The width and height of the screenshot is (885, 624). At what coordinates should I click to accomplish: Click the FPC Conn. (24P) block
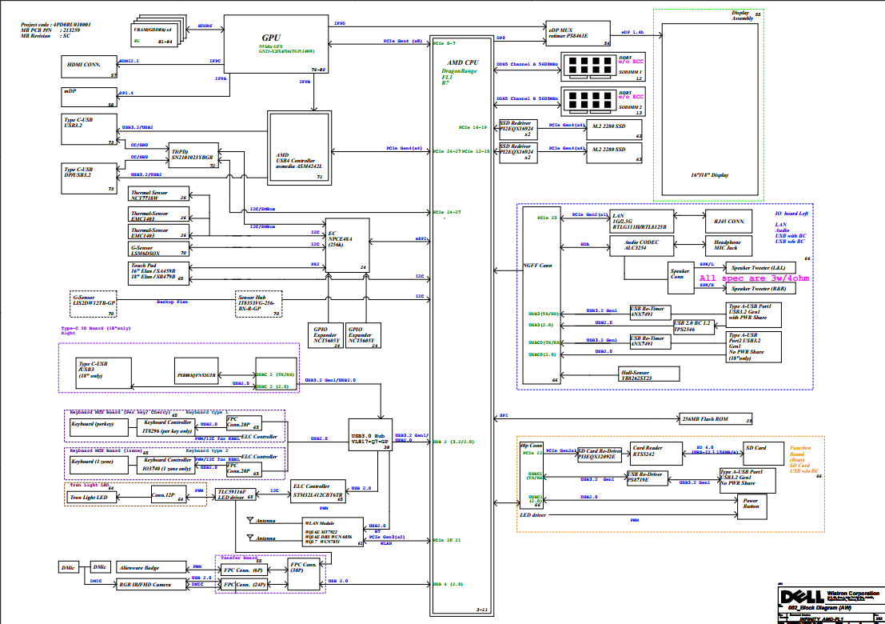244,585
